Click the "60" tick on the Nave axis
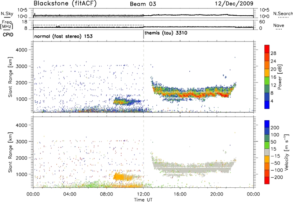Image resolution: width=293 pixels, height=202 pixels. pos(262,22)
